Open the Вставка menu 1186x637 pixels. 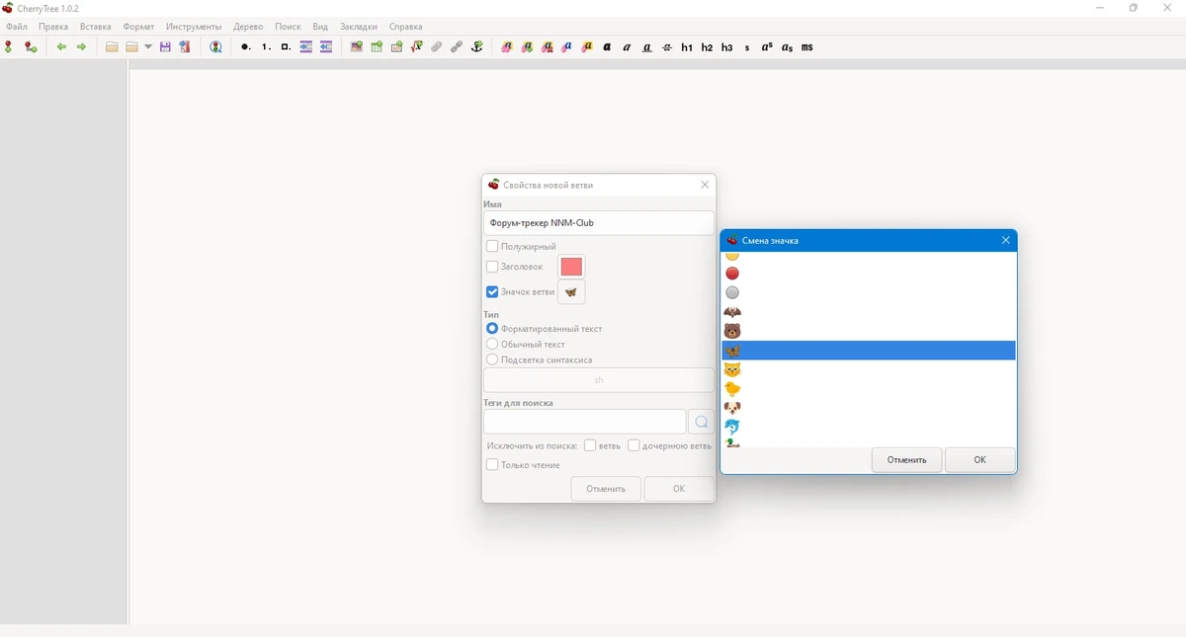(96, 27)
